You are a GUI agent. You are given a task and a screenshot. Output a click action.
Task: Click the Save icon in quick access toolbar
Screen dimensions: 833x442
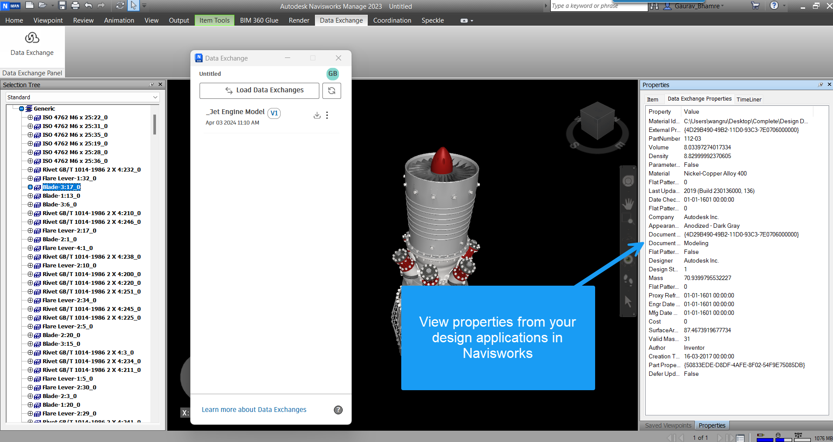62,6
